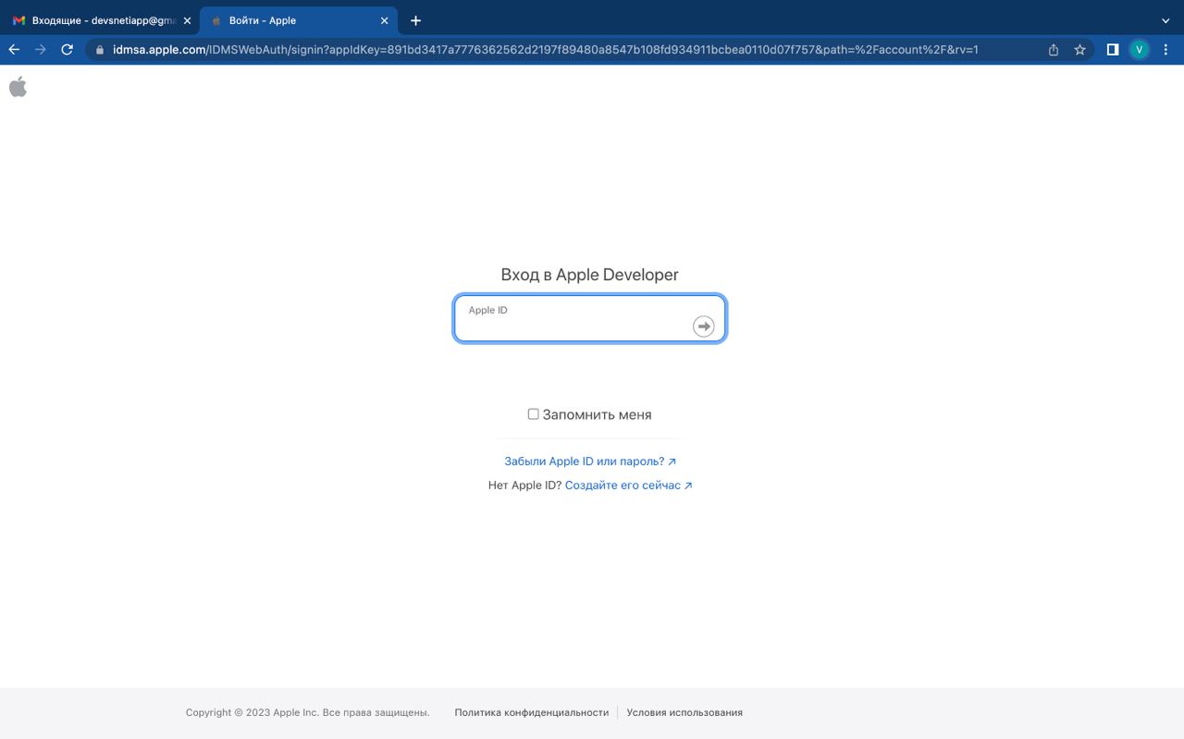The height and width of the screenshot is (739, 1184).
Task: Go back with browser back arrow
Action: click(14, 50)
